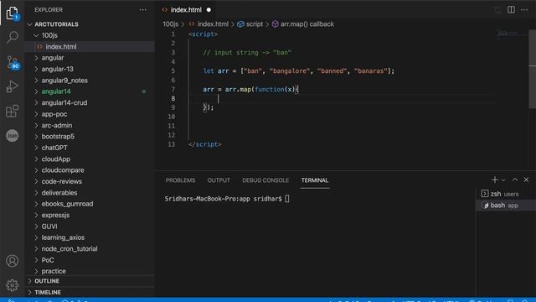The image size is (536, 302).
Task: Click the 100js breadcrumb
Action: pyautogui.click(x=171, y=24)
